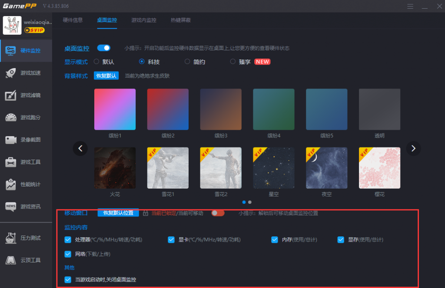
Task: Click 恢复默认位置 to reset window position
Action: pyautogui.click(x=119, y=213)
